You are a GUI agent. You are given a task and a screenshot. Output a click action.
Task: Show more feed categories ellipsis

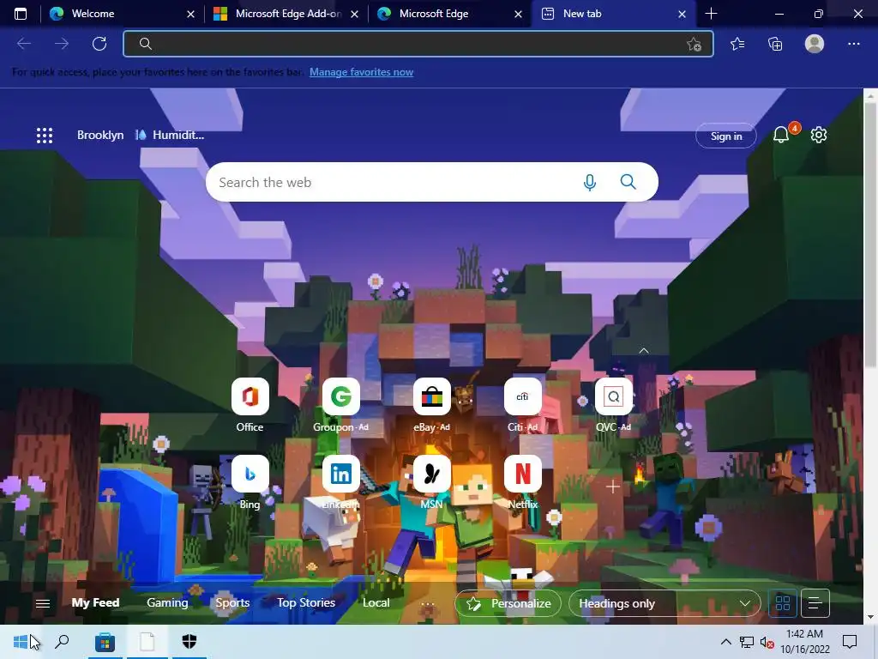[x=427, y=604]
